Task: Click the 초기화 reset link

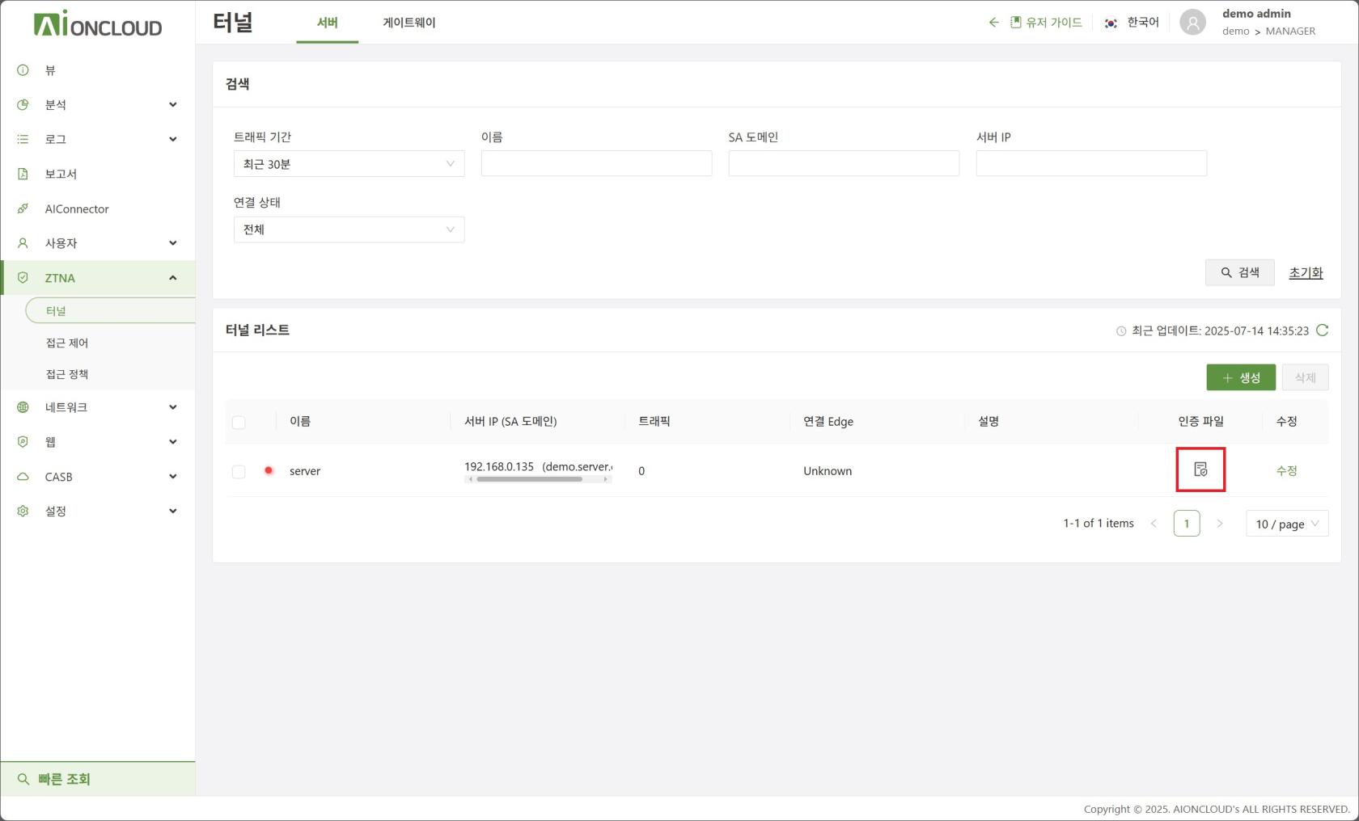Action: pos(1305,273)
